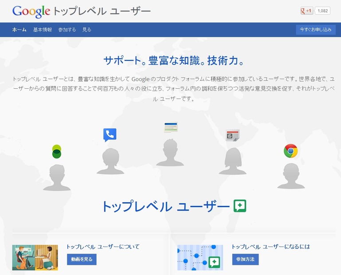Viewport: 341px width, 275px height.
Task: Click the blue phone speech-bubble icon
Action: (110, 135)
